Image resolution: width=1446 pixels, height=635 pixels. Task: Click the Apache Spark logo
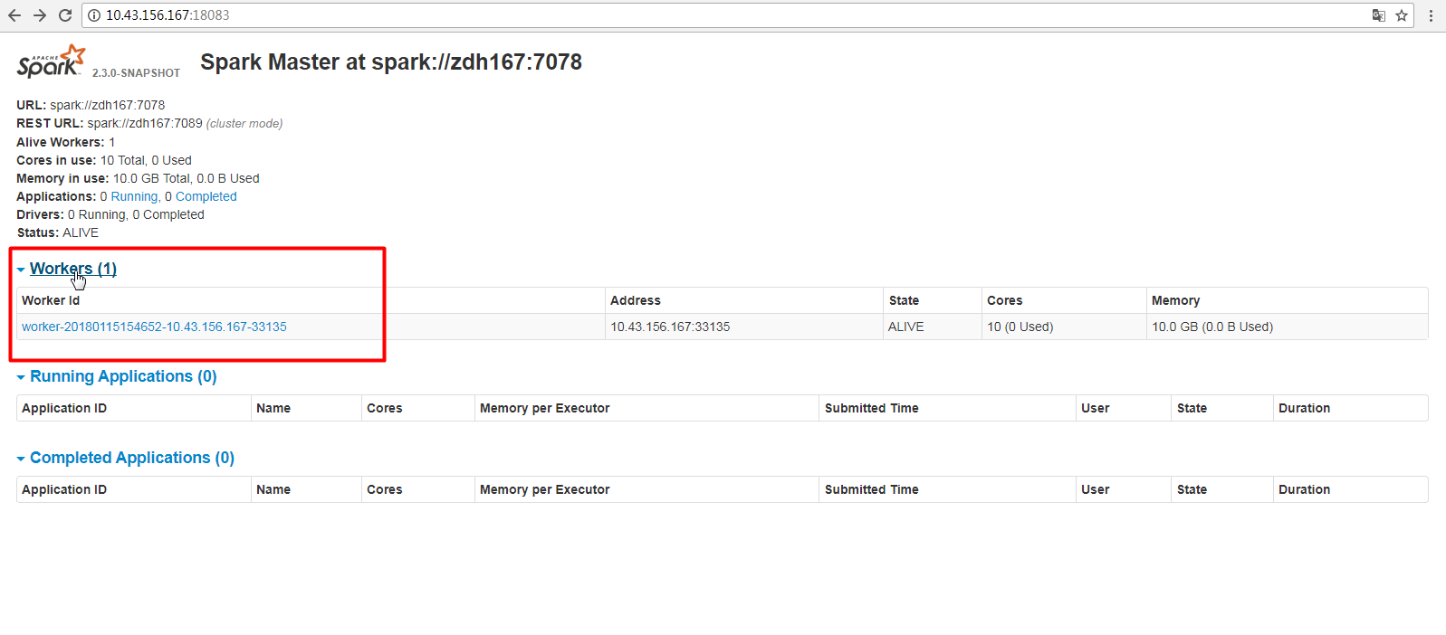click(x=52, y=62)
